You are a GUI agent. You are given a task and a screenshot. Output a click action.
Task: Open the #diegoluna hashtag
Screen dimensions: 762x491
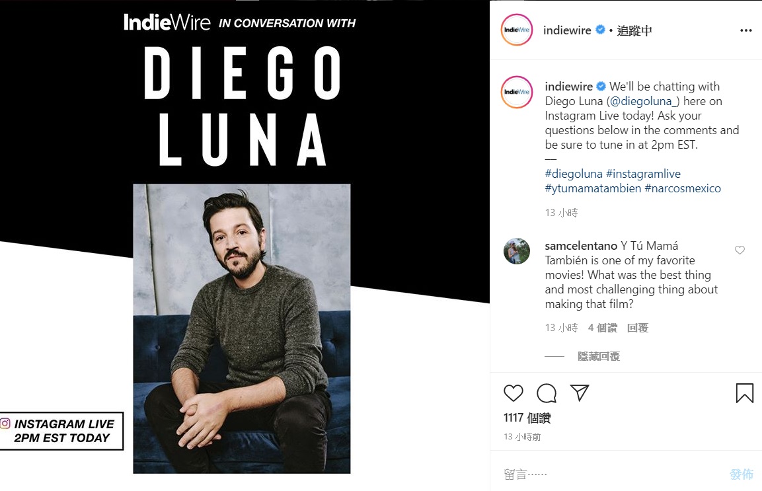(x=574, y=174)
